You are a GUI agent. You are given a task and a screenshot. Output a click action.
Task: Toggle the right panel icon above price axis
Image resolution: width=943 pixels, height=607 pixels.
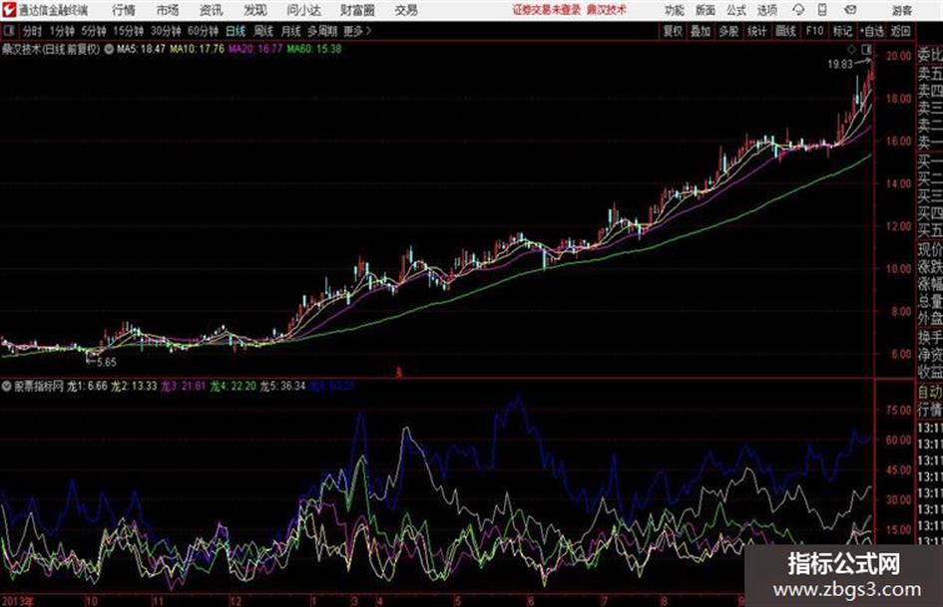[866, 49]
